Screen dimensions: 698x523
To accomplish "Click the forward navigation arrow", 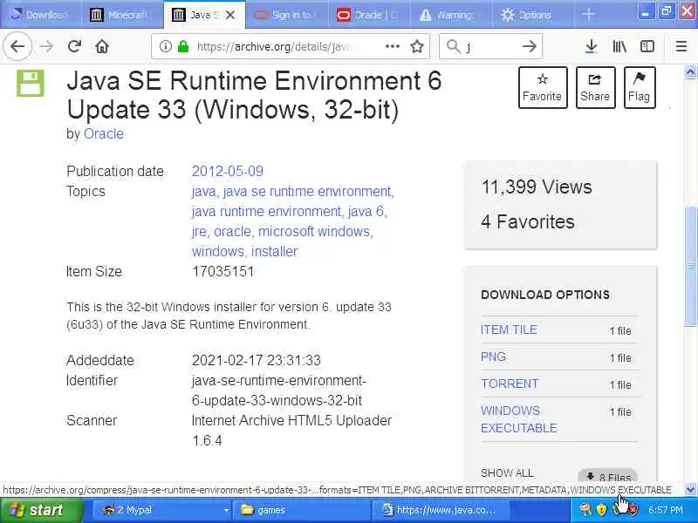I will coord(46,46).
